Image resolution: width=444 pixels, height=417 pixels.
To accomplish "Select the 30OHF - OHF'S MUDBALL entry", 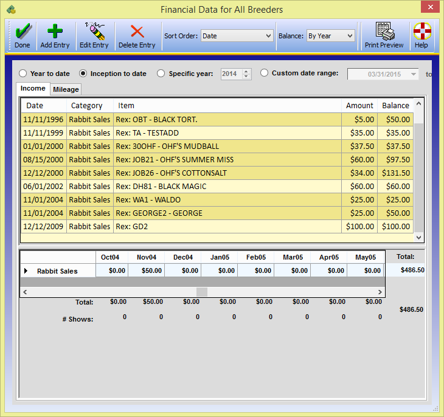I will click(217, 146).
